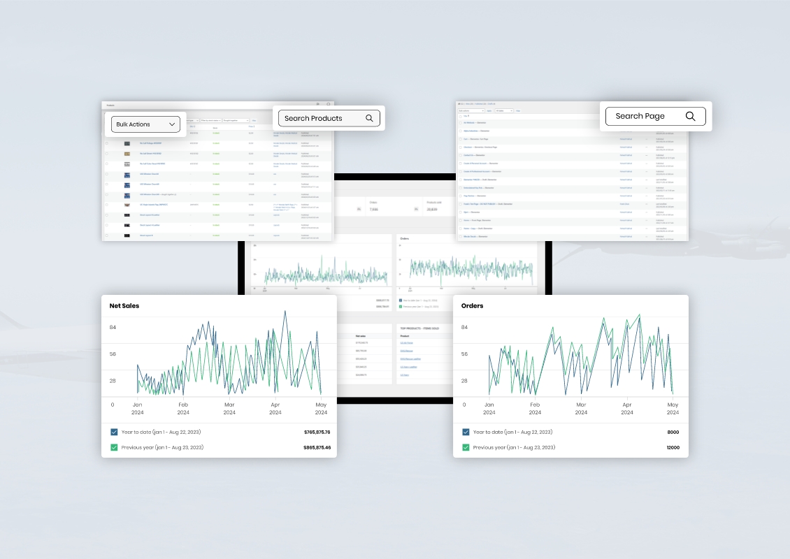Toggle Orders Year to date checkbox
This screenshot has height=559, width=790.
466,432
